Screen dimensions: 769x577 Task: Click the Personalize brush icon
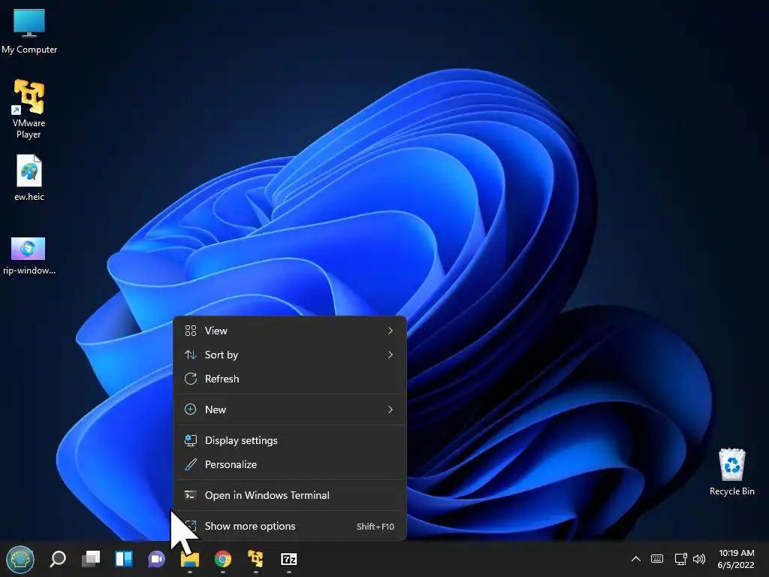pos(191,464)
